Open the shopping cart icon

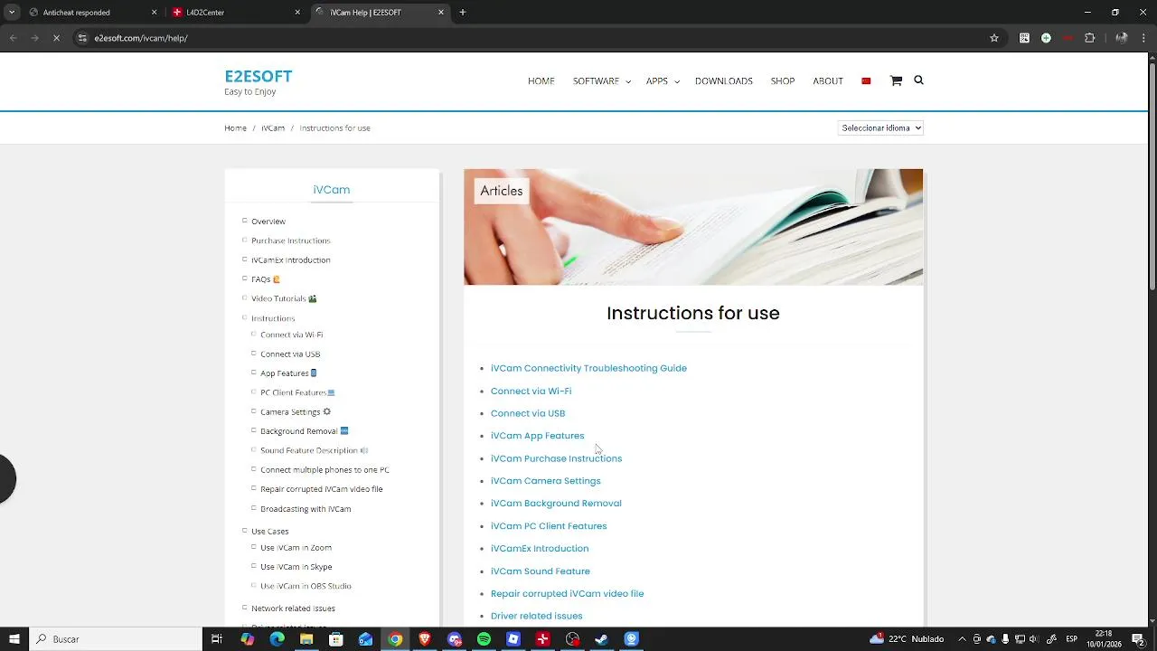pos(896,80)
